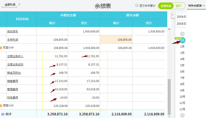The height and width of the screenshot is (118, 206).
Task: Switch the toggle to 展开
Action: (179, 6)
